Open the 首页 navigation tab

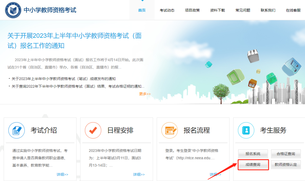tap(142, 10)
